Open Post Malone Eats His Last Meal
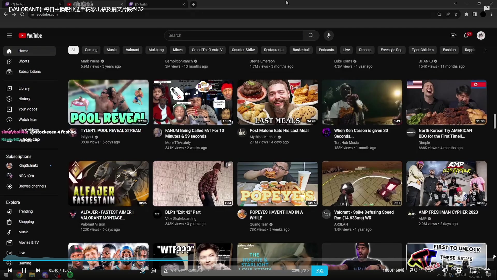 (279, 130)
